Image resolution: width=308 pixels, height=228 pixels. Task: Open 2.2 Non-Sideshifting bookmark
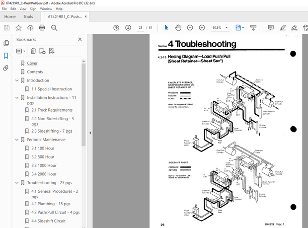pos(53,121)
